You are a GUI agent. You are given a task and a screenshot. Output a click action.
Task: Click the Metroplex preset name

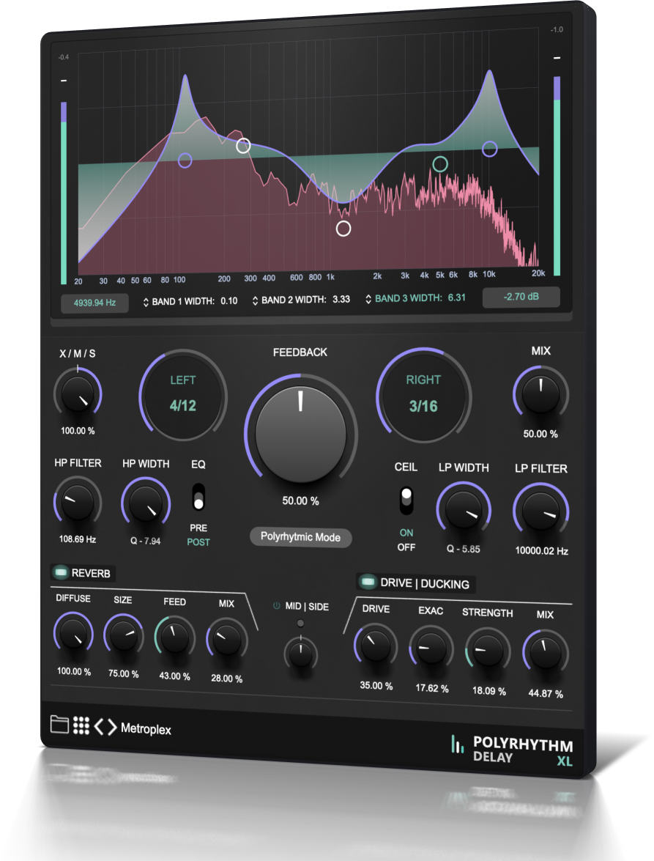click(146, 728)
